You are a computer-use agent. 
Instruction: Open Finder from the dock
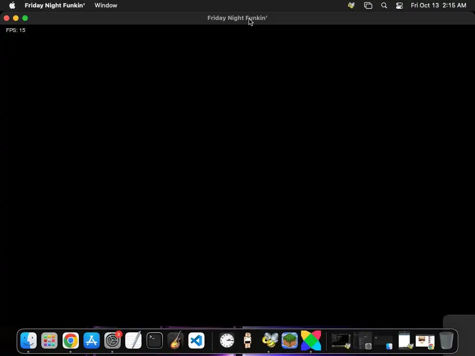coord(28,341)
